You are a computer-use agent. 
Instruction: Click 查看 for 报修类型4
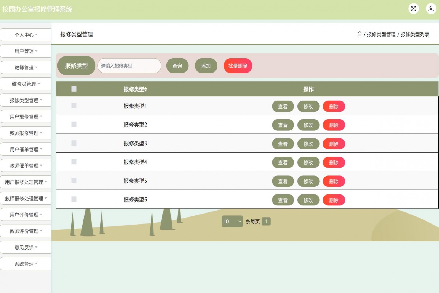tap(283, 162)
